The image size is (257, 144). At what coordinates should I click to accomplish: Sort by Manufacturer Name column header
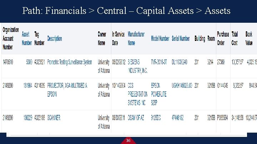[136, 38]
